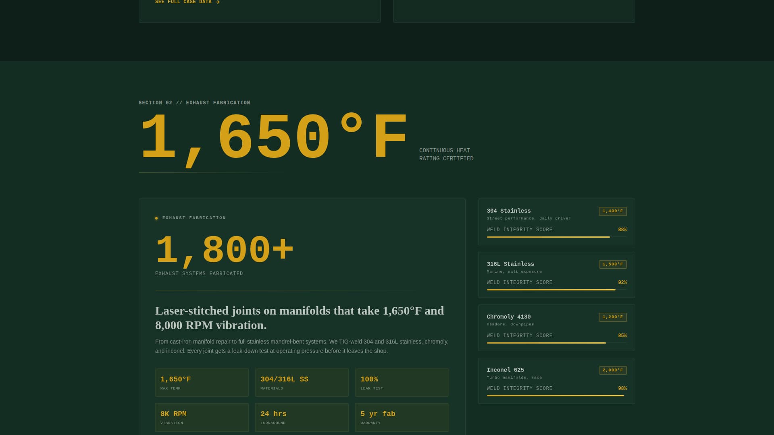Screen dimensions: 774x435
Task: Open the SECTION 02 EXHAUST FABRICATION header
Action: pyautogui.click(x=194, y=103)
